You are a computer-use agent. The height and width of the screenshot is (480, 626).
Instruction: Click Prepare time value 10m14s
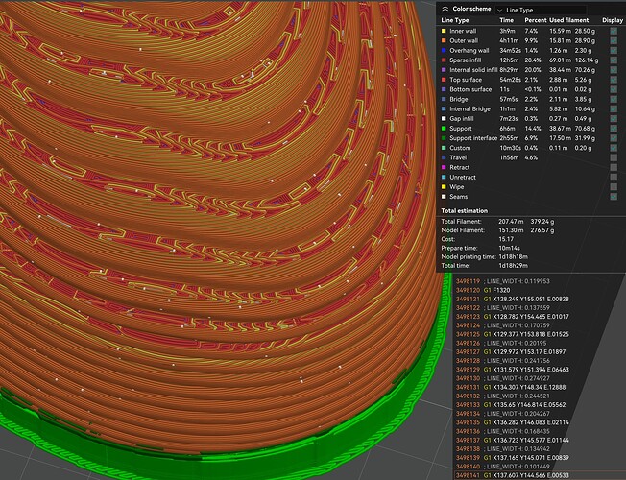tap(509, 248)
